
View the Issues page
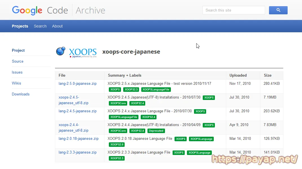click(x=17, y=72)
